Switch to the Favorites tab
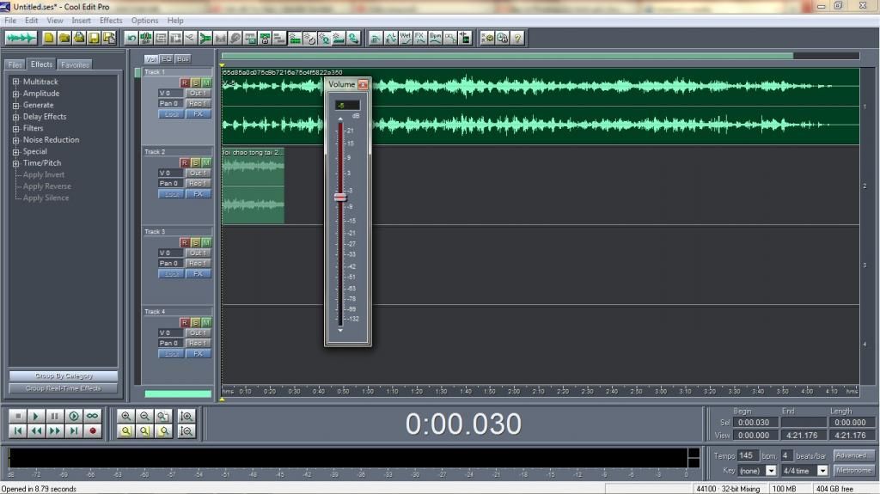Screen dimensions: 880x494 click(x=75, y=64)
